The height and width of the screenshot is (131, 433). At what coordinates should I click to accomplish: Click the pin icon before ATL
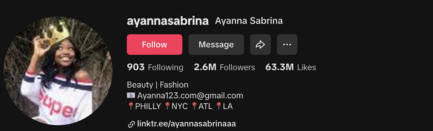194,106
